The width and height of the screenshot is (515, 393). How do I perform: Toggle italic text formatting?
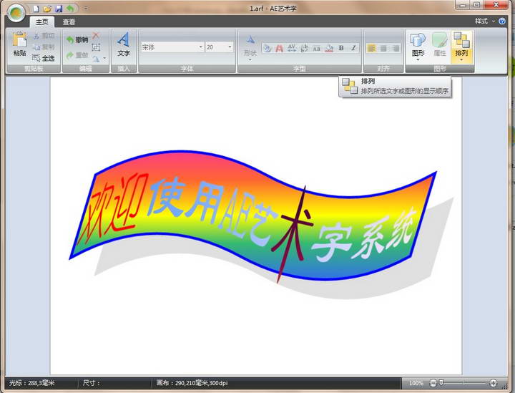[353, 48]
